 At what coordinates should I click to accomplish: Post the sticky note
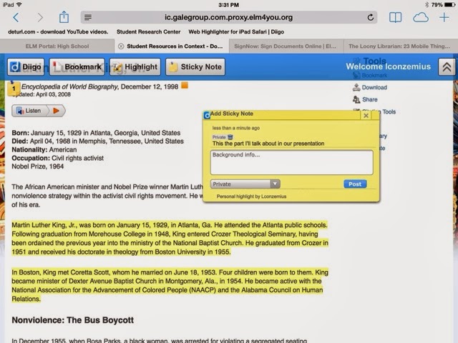[355, 184]
